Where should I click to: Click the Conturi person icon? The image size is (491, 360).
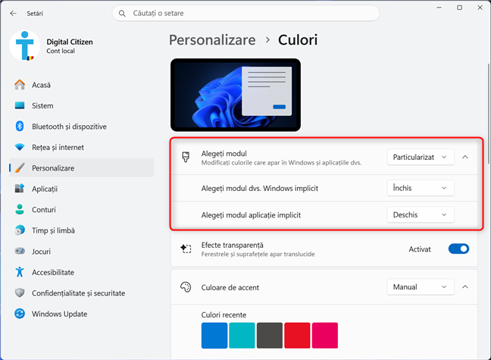click(x=20, y=209)
